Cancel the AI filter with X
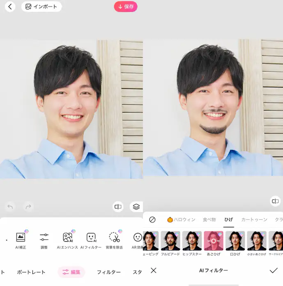 pos(154,270)
